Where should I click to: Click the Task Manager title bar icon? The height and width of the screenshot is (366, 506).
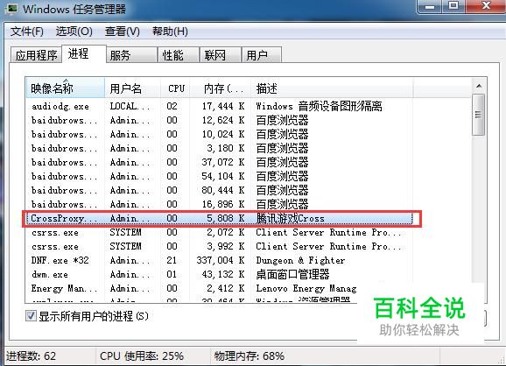(x=12, y=9)
